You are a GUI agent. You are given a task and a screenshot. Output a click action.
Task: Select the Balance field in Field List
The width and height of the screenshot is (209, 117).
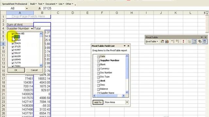tap(104, 89)
